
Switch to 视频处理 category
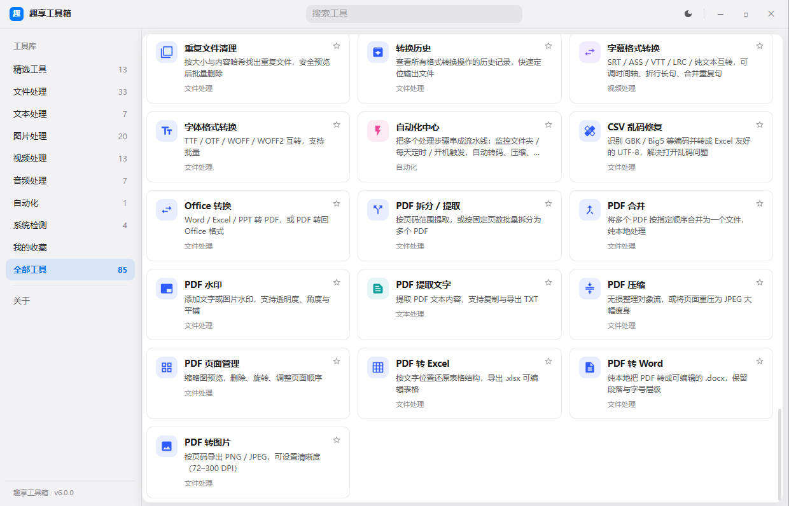(70, 158)
